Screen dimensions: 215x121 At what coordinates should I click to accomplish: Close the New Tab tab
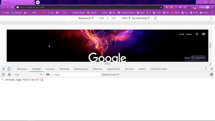coord(33,2)
